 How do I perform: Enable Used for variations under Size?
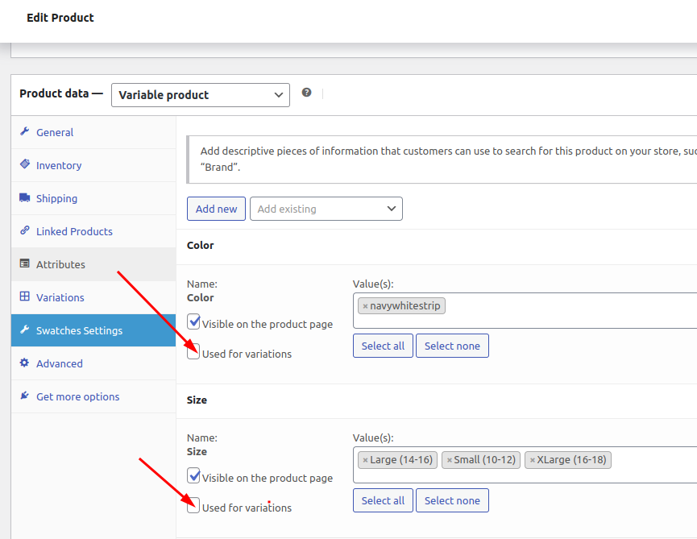tap(193, 506)
